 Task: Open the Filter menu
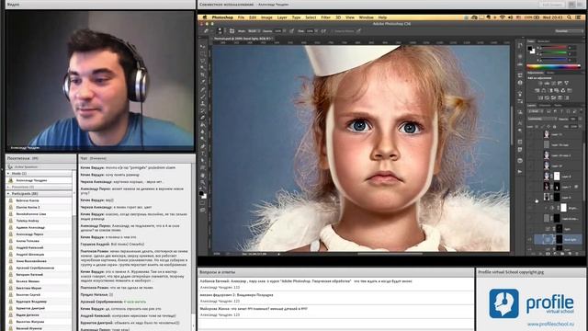(325, 17)
